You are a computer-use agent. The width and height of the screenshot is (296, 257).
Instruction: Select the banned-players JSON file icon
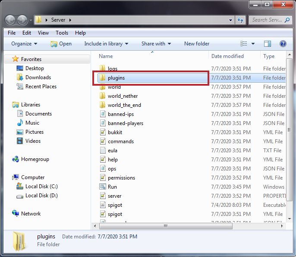(103, 123)
